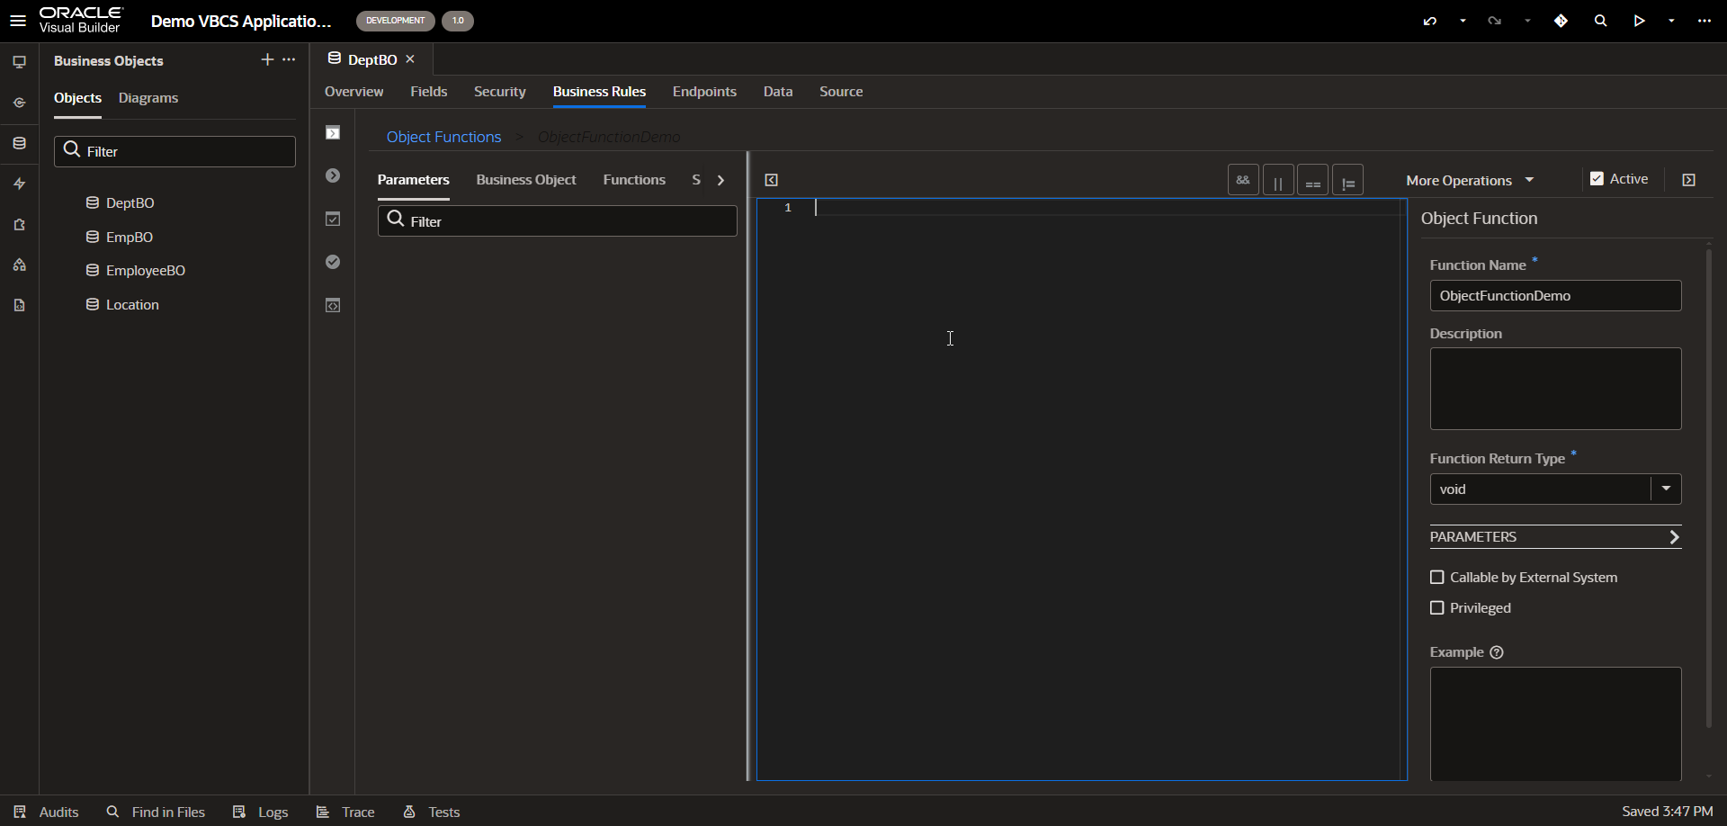1727x826 pixels.
Task: Open the More Operations dropdown
Action: 1470,180
